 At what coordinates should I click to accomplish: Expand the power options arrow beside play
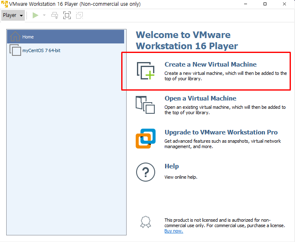click(x=44, y=15)
